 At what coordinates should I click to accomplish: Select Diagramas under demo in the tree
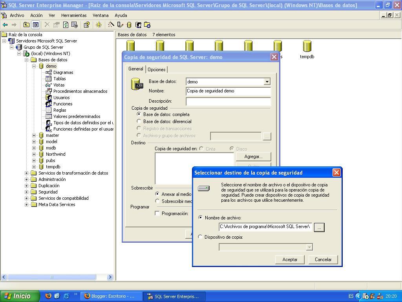tap(63, 72)
